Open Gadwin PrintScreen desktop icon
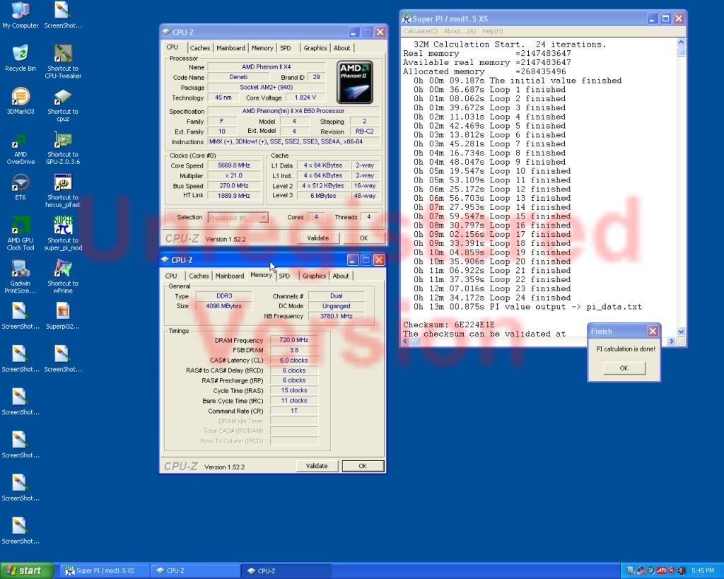The width and height of the screenshot is (724, 579). (x=21, y=277)
